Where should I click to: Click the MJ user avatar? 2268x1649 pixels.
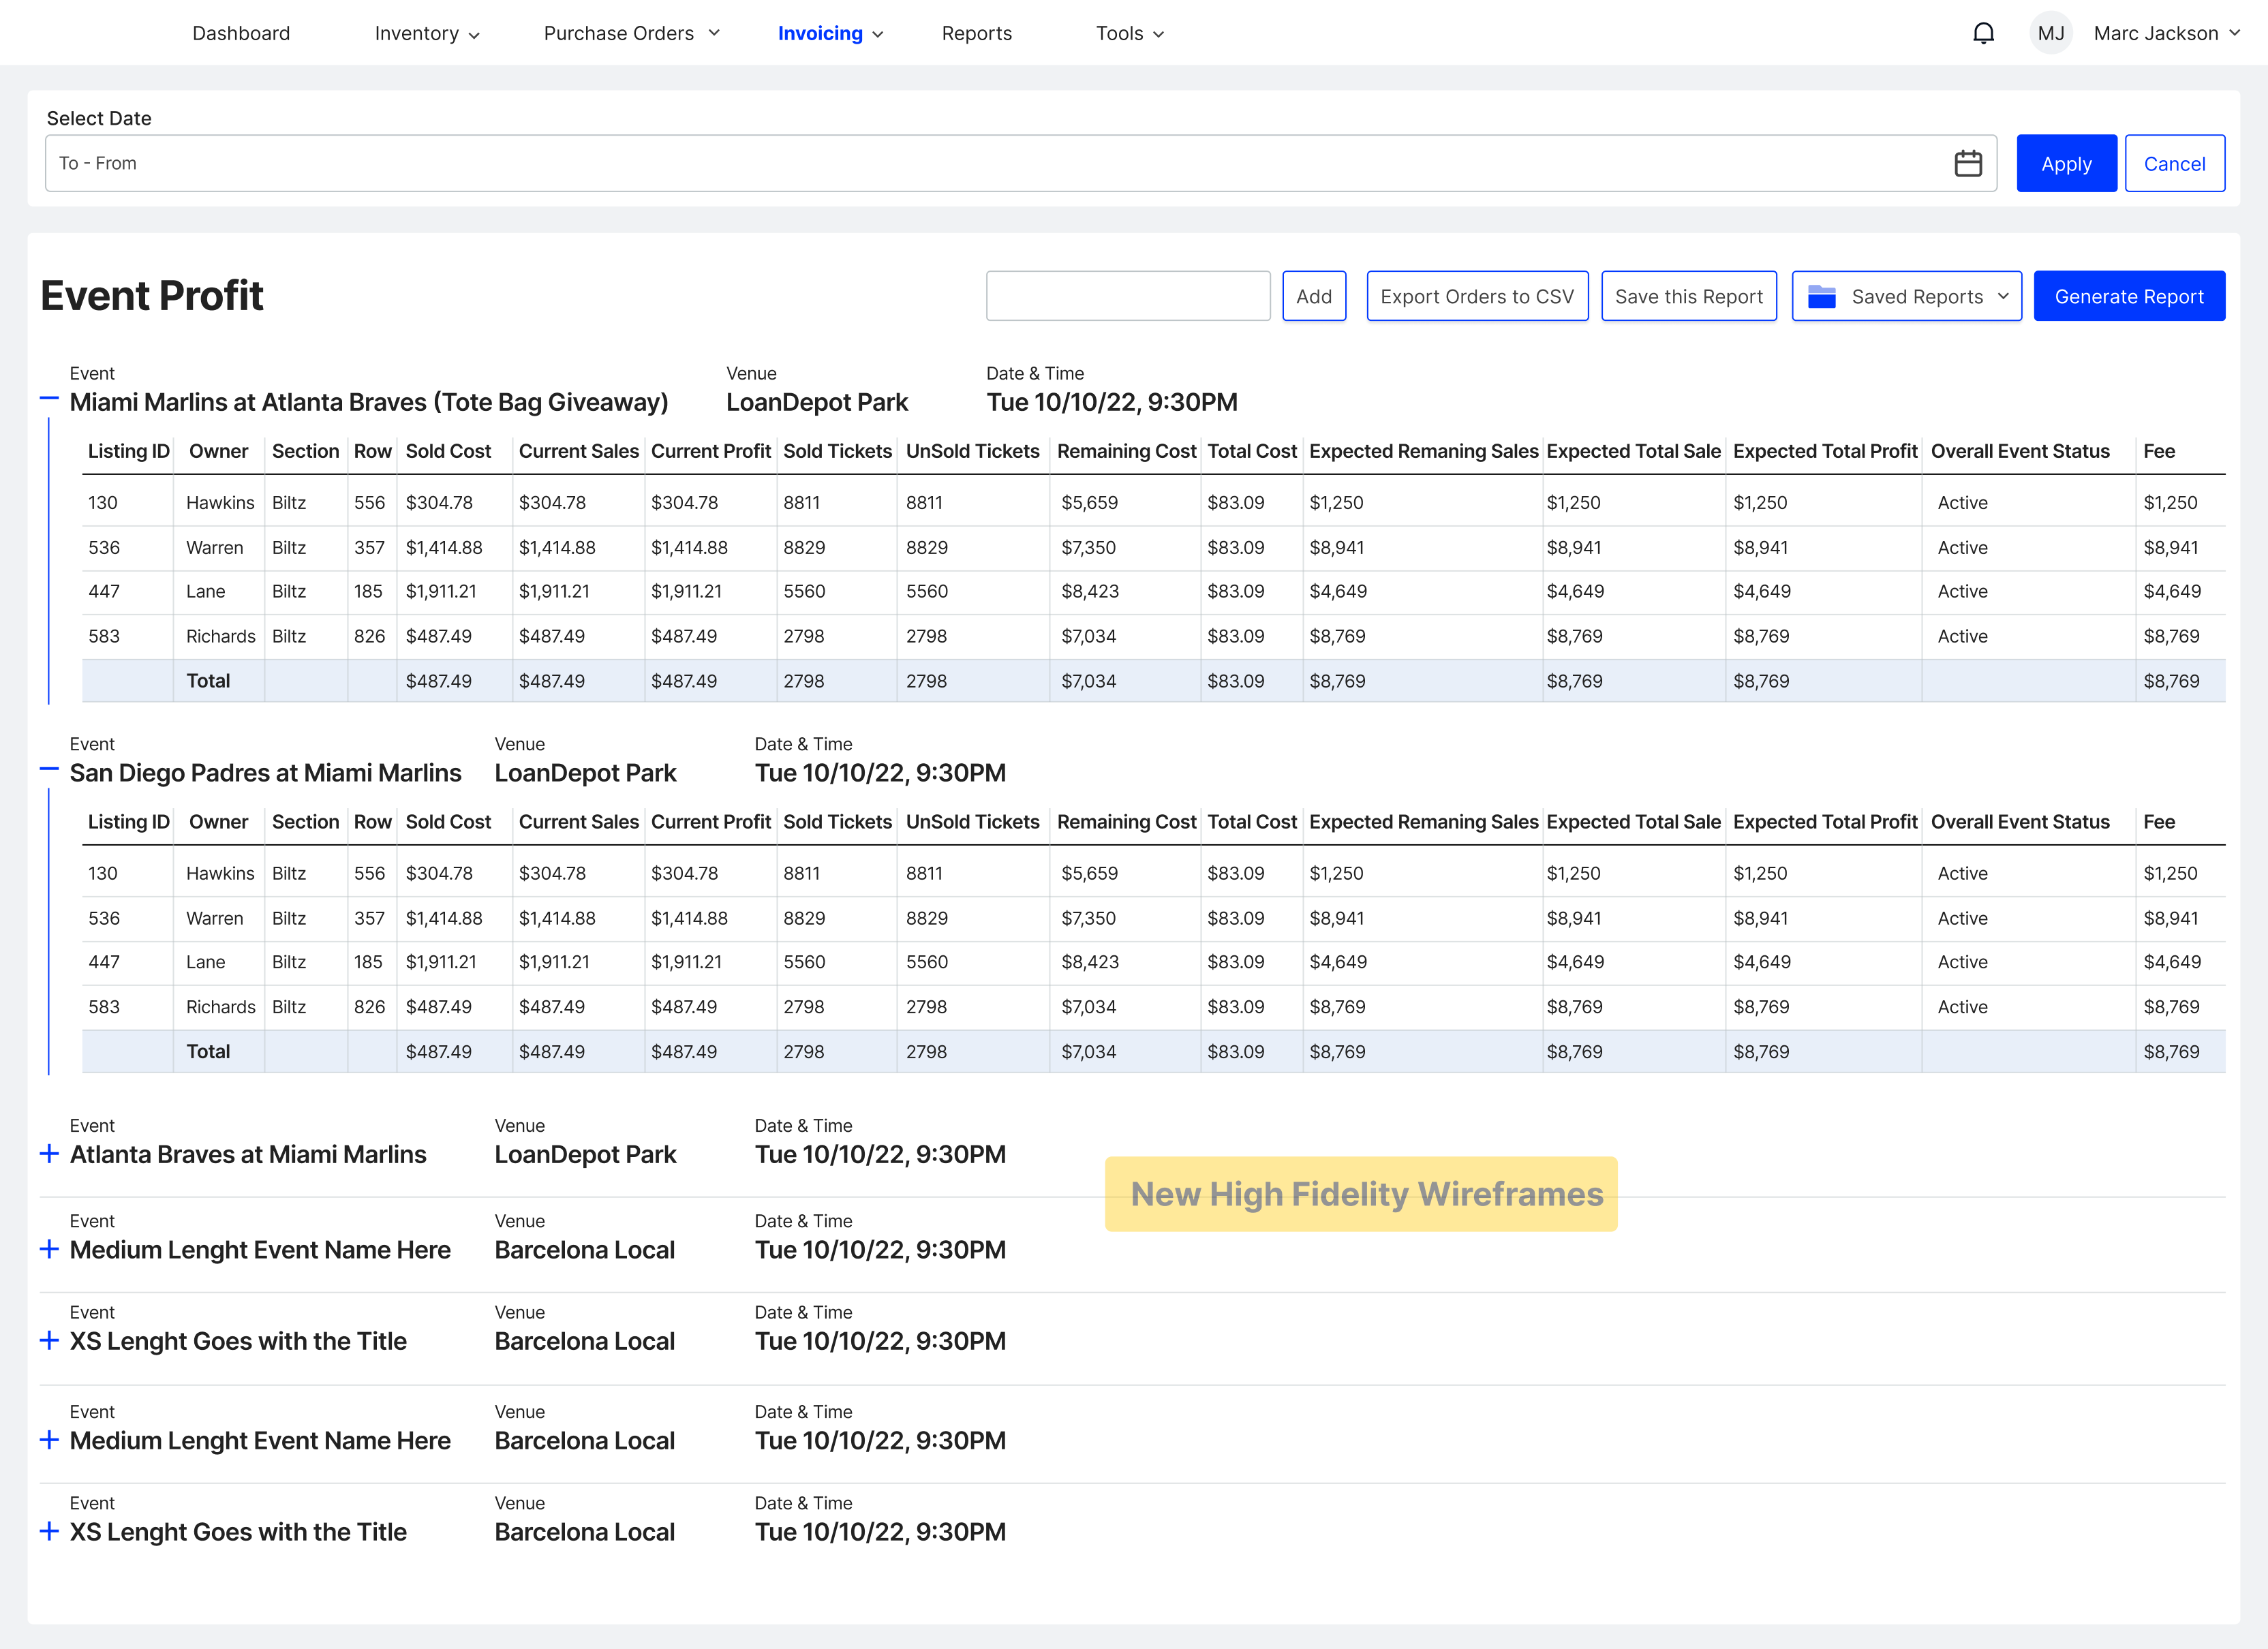2050,33
